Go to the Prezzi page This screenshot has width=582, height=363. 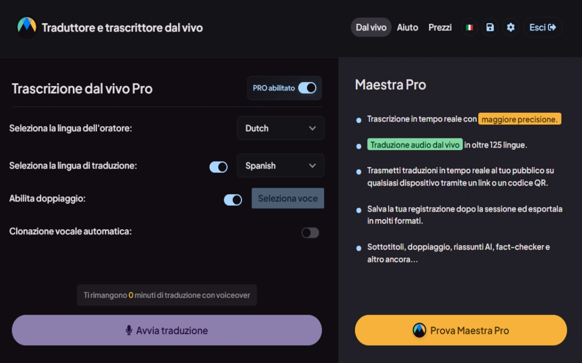point(440,28)
